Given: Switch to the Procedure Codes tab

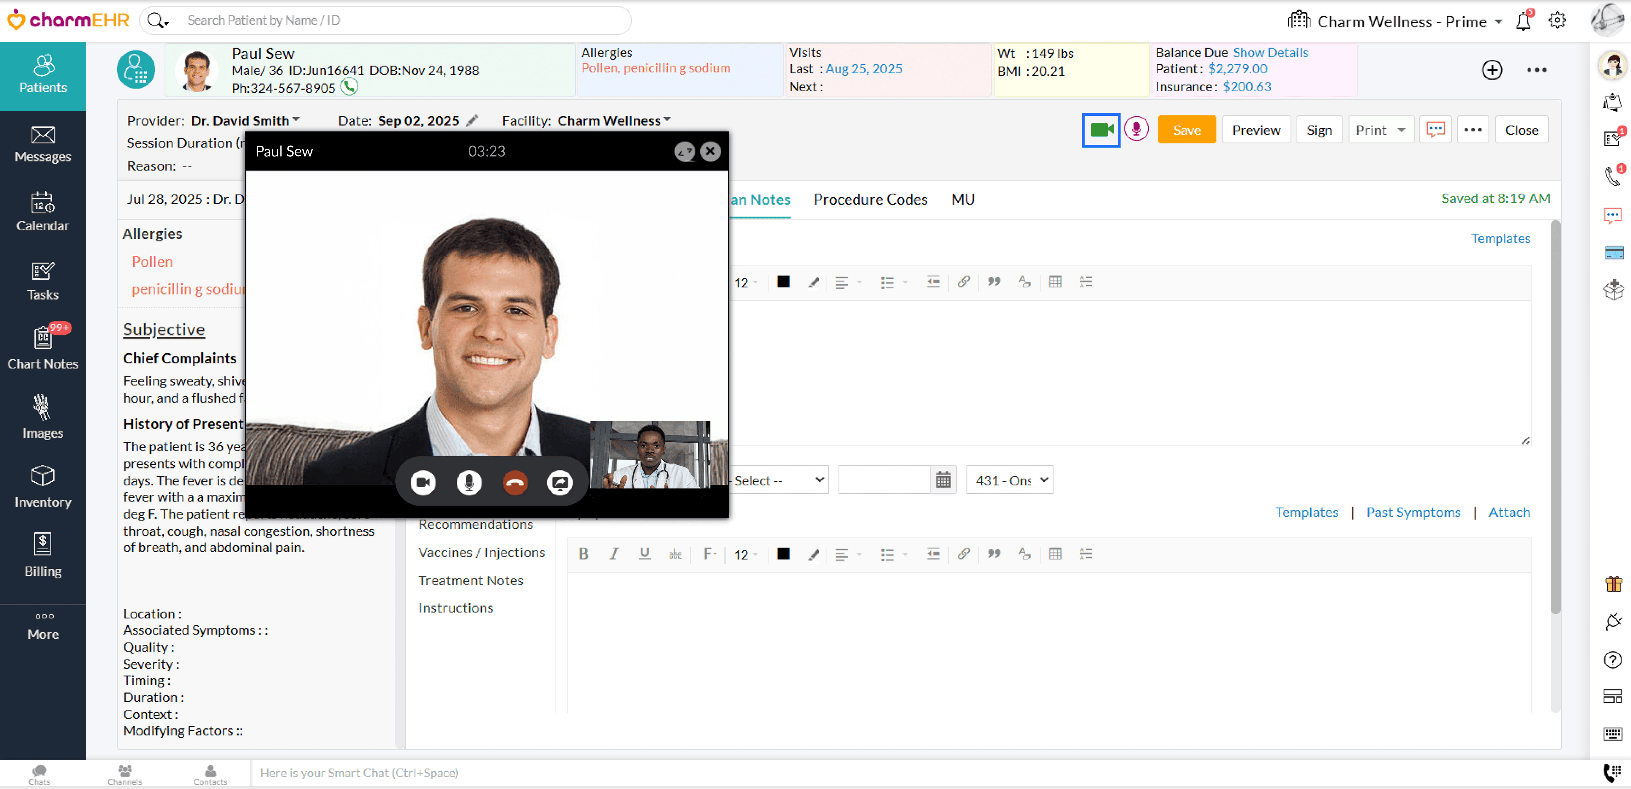Looking at the screenshot, I should (870, 200).
